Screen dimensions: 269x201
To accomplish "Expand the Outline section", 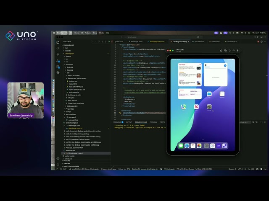I will coord(66,161).
